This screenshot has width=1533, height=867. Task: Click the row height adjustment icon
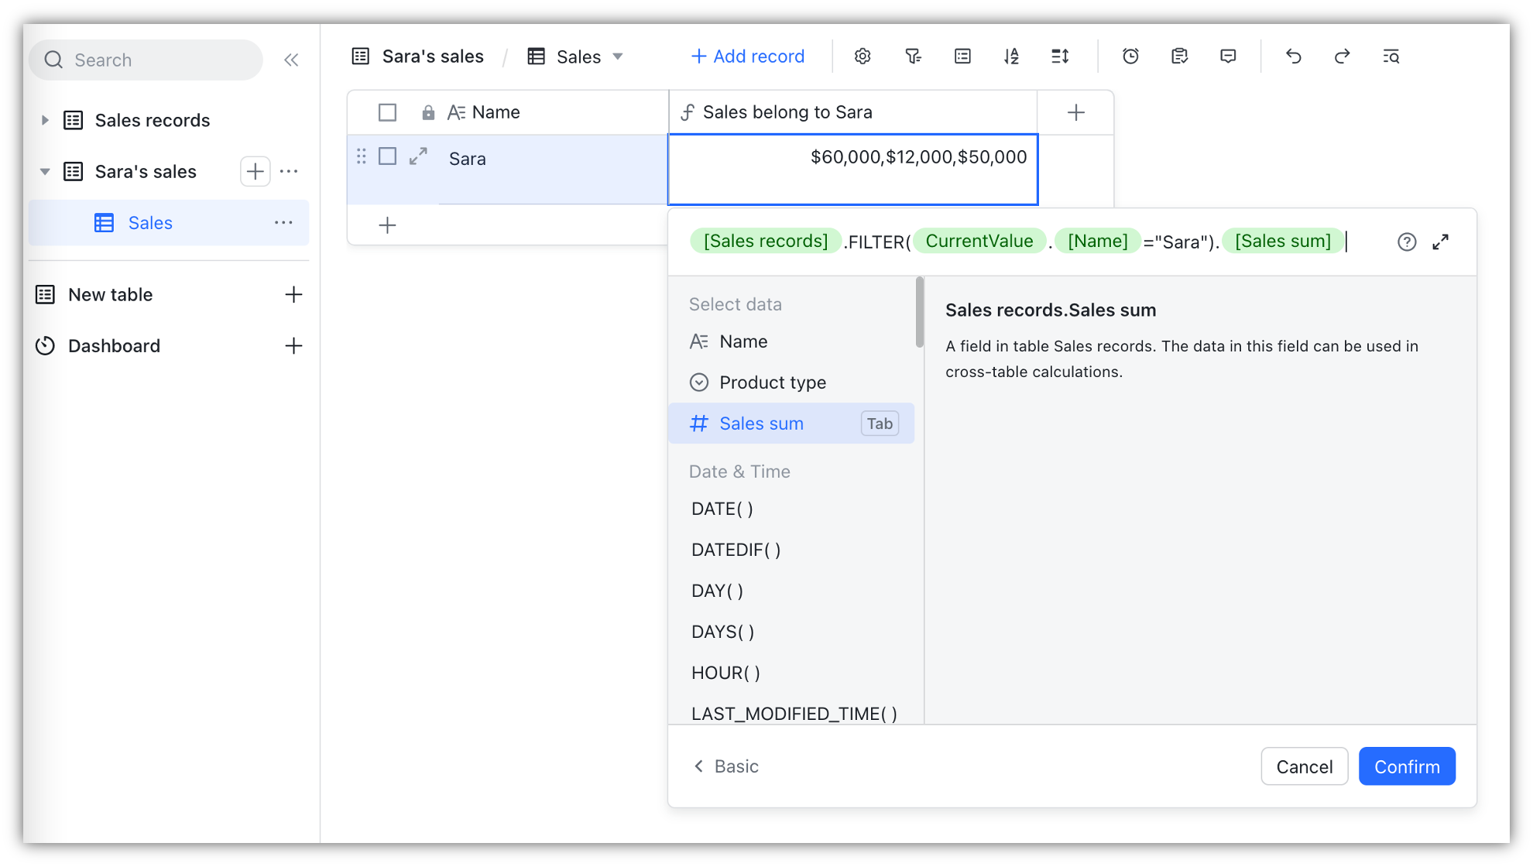pos(1058,57)
